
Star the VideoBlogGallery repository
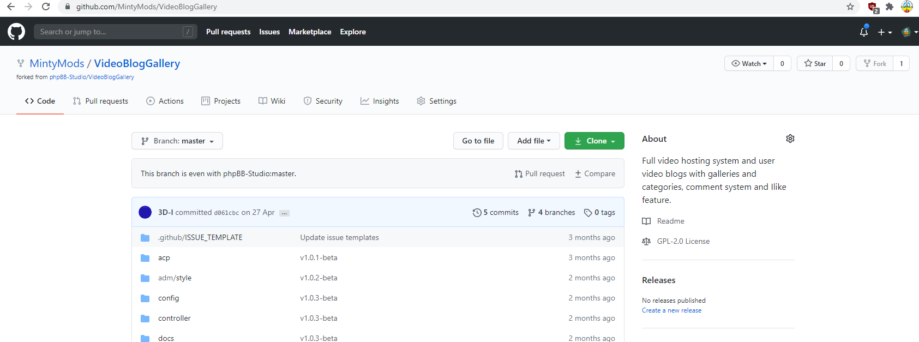point(815,63)
